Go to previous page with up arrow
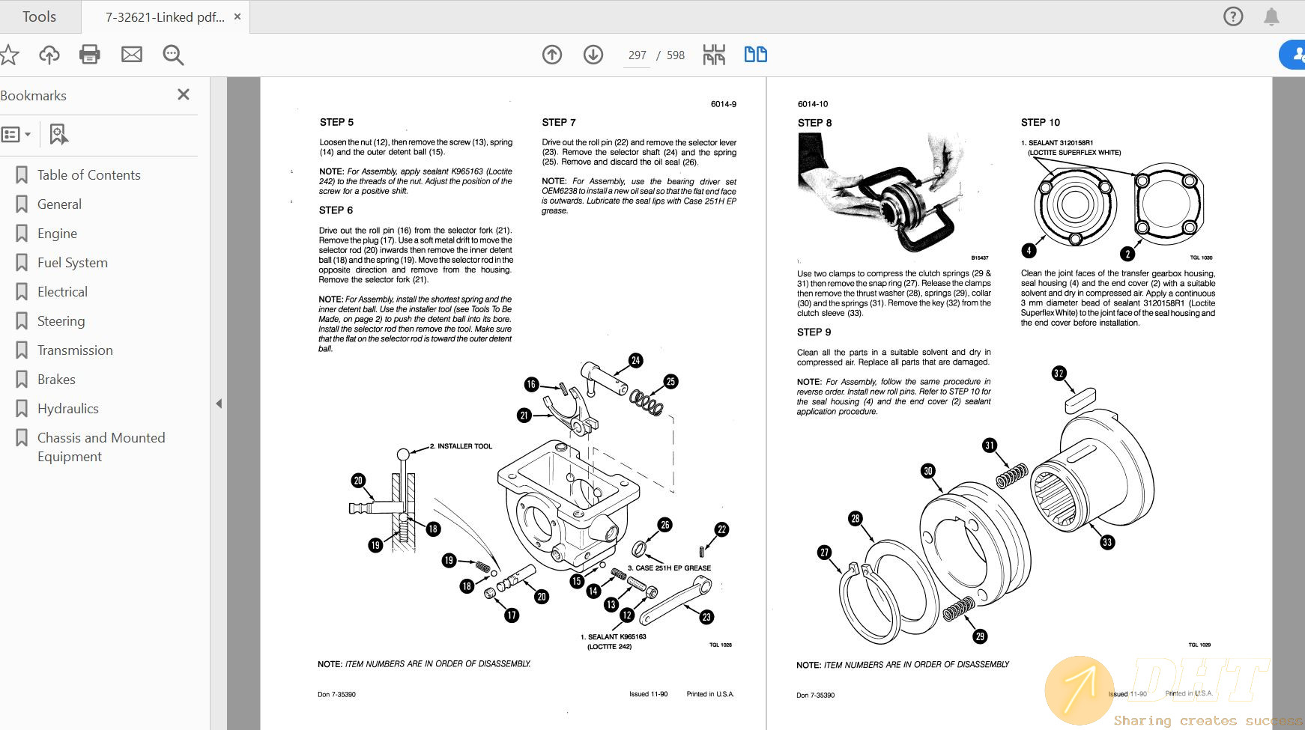Screen dimensions: 1305x730 click(552, 55)
